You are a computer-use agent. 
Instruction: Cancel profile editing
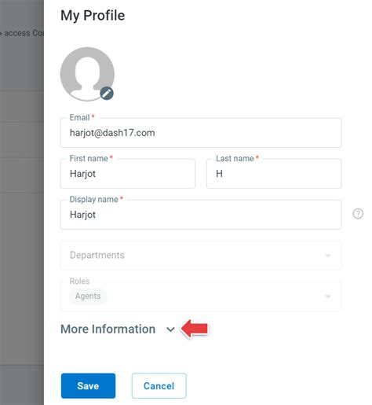click(159, 386)
